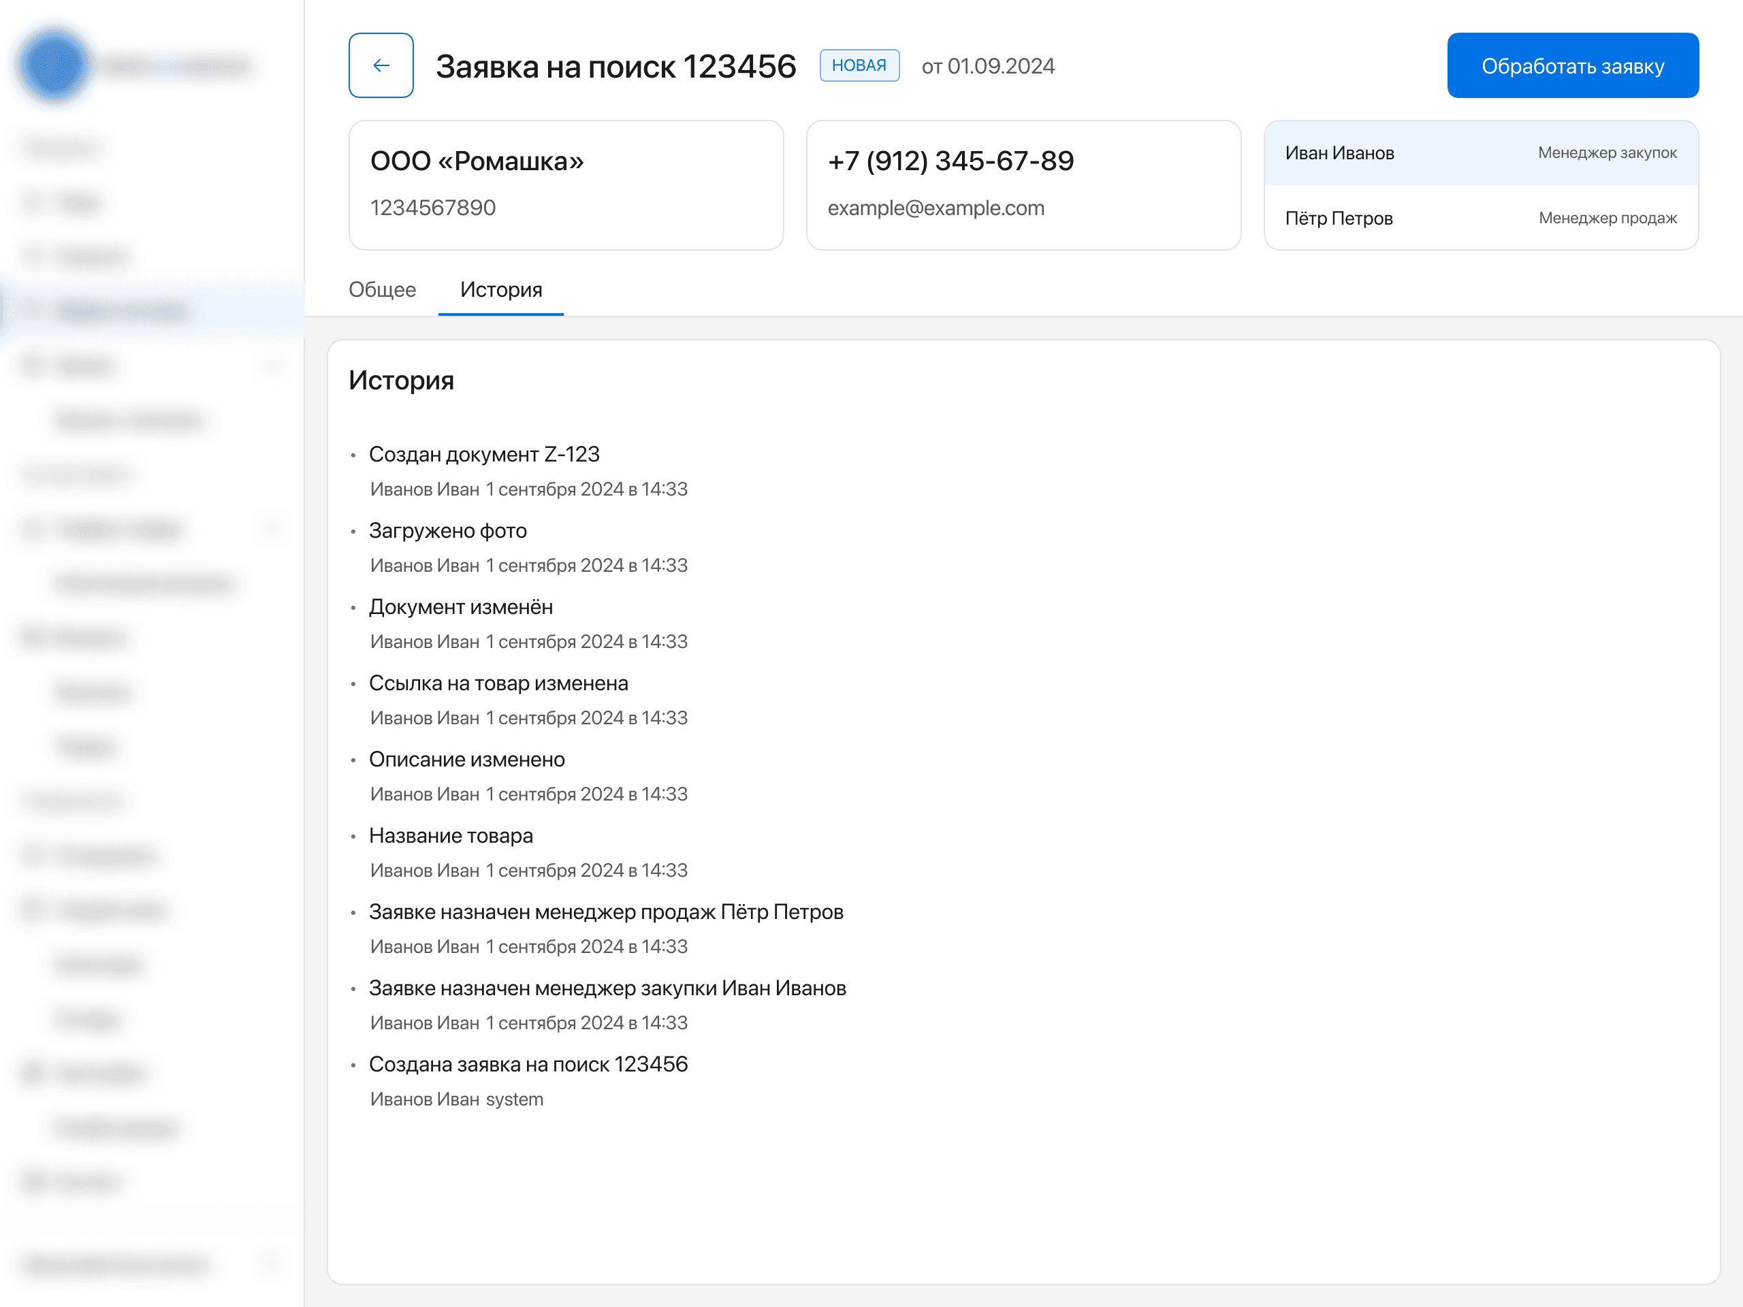Click entry Создана заявка на поиск 123456
The height and width of the screenshot is (1307, 1743).
click(x=528, y=1065)
